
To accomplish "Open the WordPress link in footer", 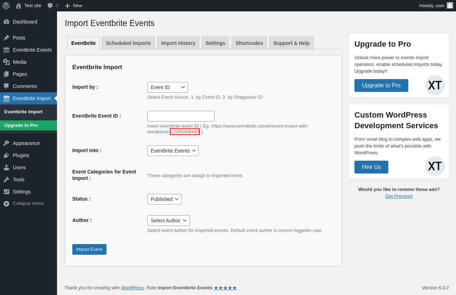I will click(x=133, y=288).
